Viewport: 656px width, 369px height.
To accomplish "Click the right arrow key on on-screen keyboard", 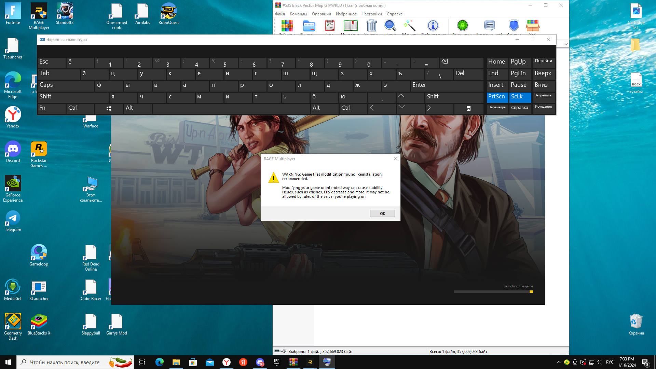I will point(439,108).
